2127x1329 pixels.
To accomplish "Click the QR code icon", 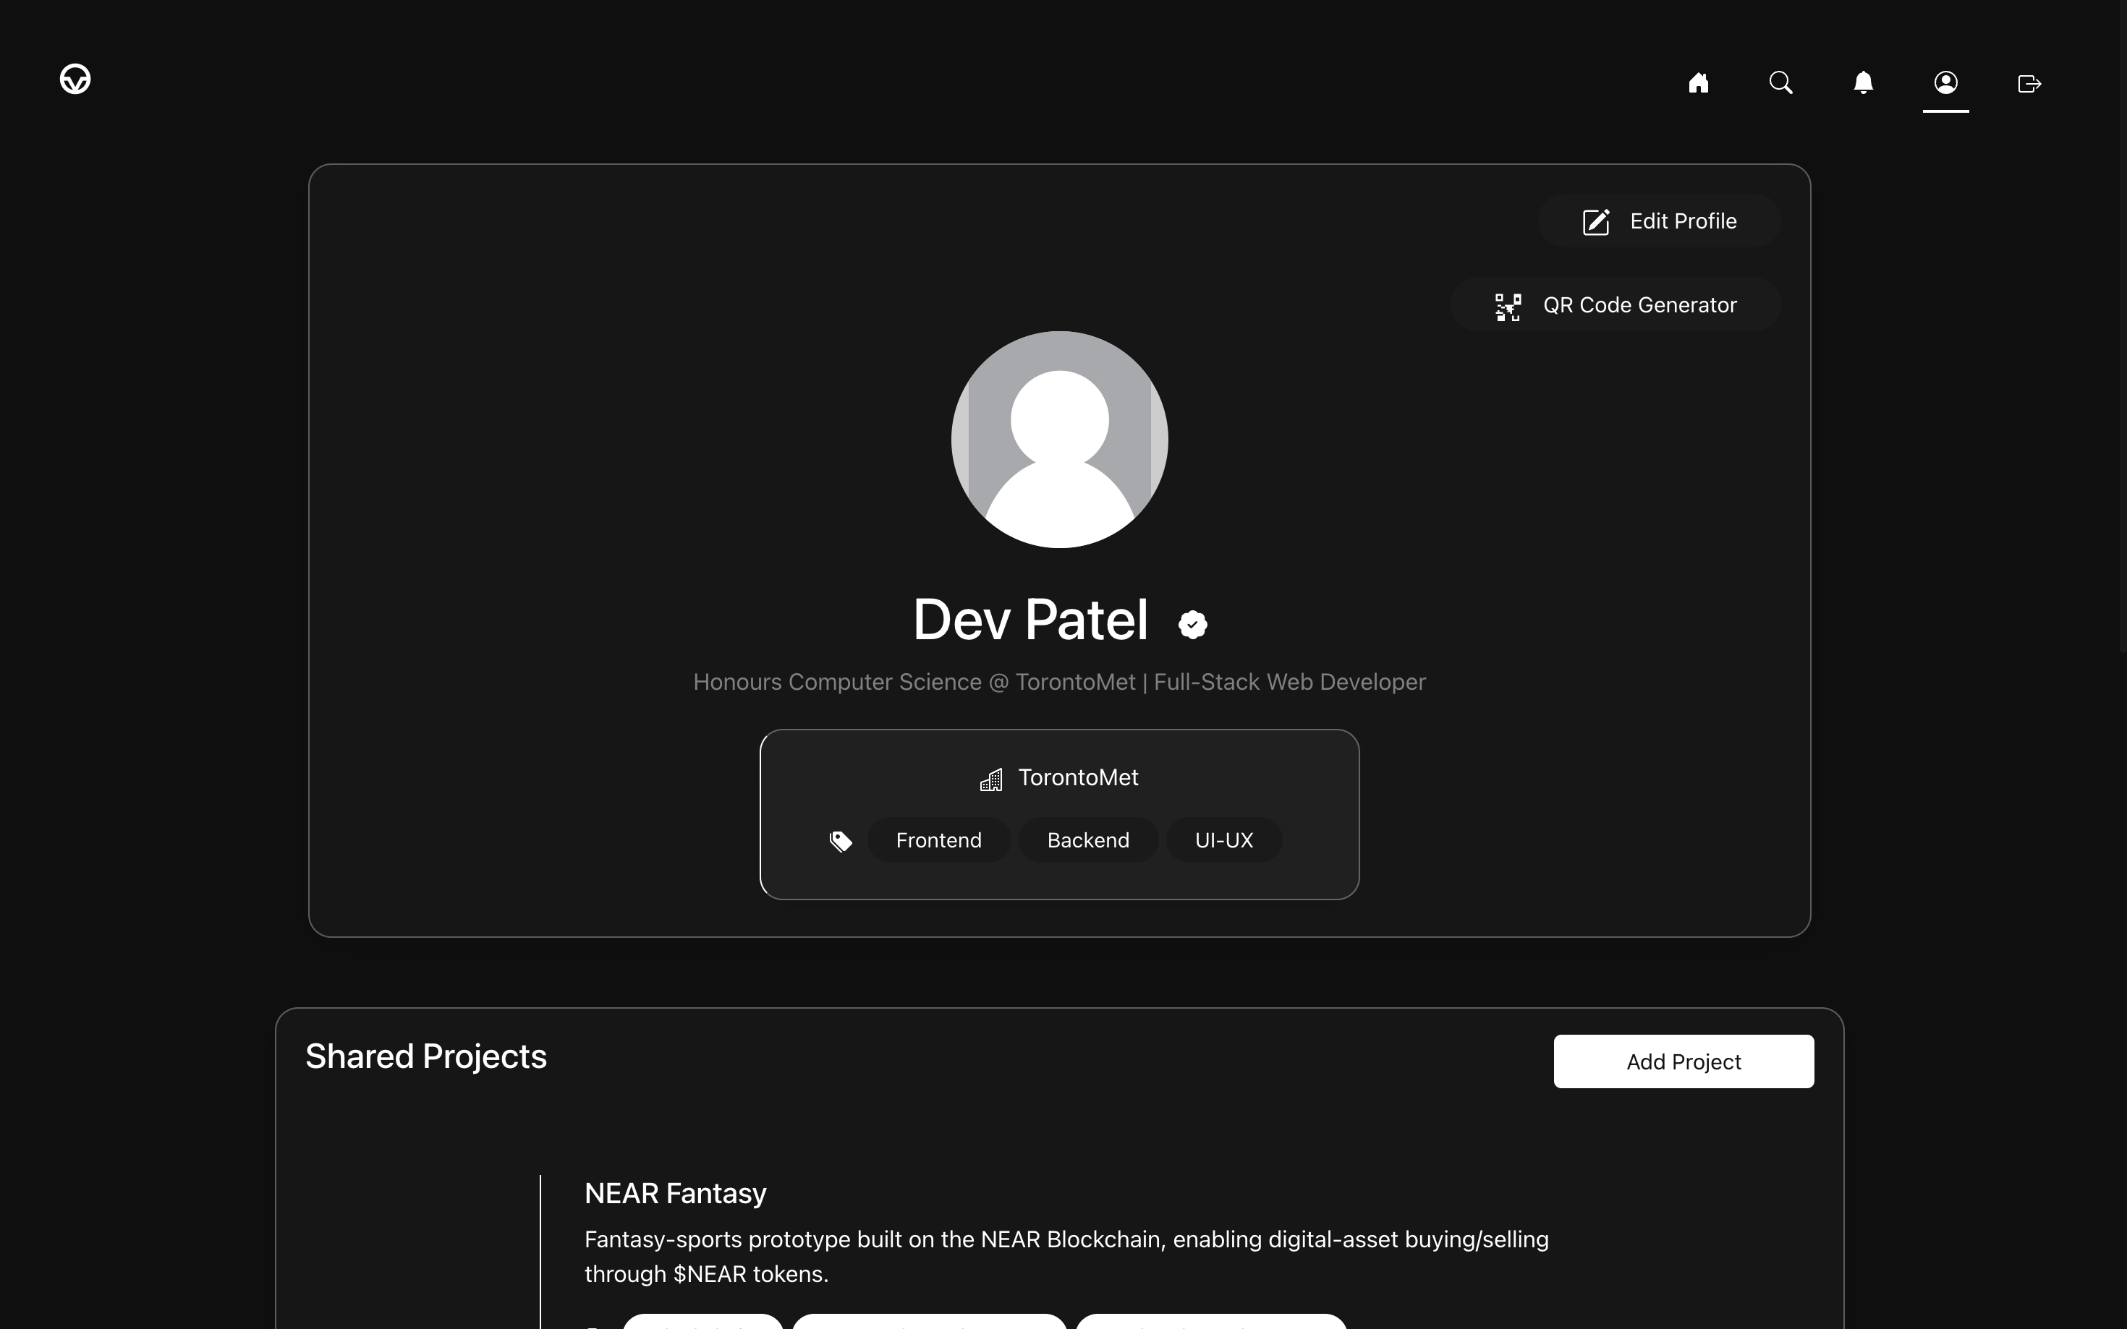I will (1508, 307).
